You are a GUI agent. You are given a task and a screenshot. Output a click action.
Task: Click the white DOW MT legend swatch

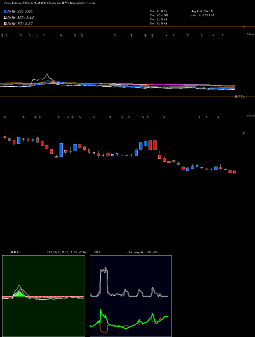(6, 18)
